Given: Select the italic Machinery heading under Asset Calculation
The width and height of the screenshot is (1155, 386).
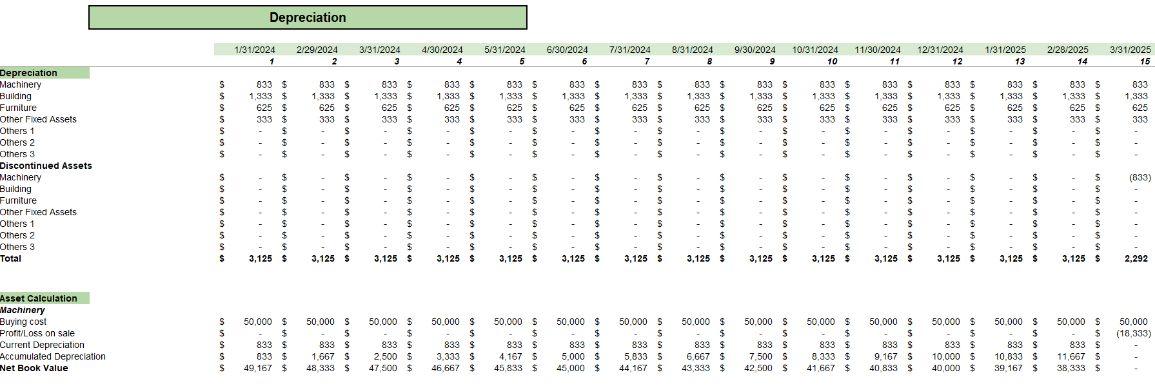Looking at the screenshot, I should tap(23, 310).
